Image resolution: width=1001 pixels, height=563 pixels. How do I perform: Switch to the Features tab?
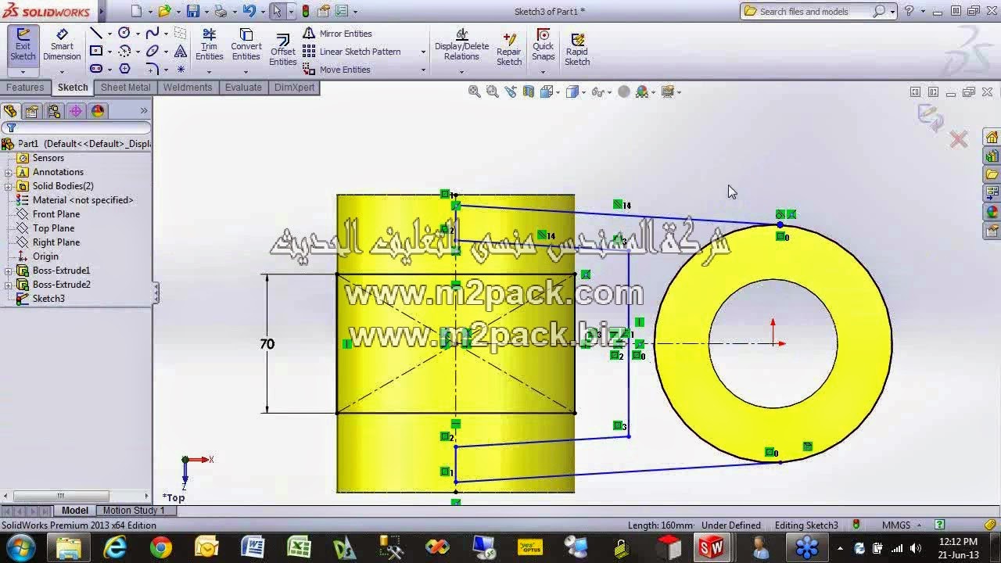pyautogui.click(x=25, y=88)
